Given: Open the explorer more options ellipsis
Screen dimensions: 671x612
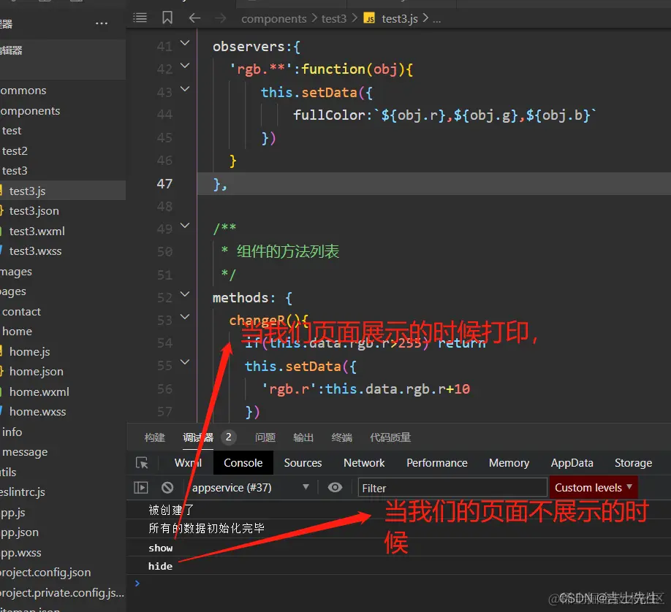Looking at the screenshot, I should click(x=102, y=23).
